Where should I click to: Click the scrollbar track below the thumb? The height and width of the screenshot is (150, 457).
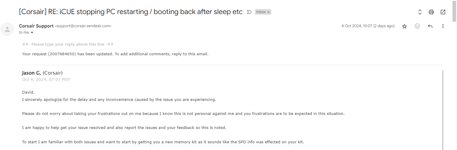point(454,88)
